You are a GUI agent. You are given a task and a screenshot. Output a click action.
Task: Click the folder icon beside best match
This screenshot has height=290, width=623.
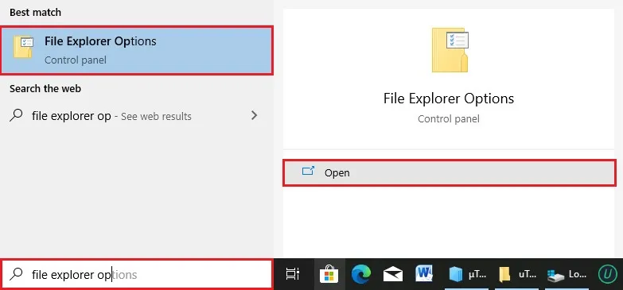22,47
